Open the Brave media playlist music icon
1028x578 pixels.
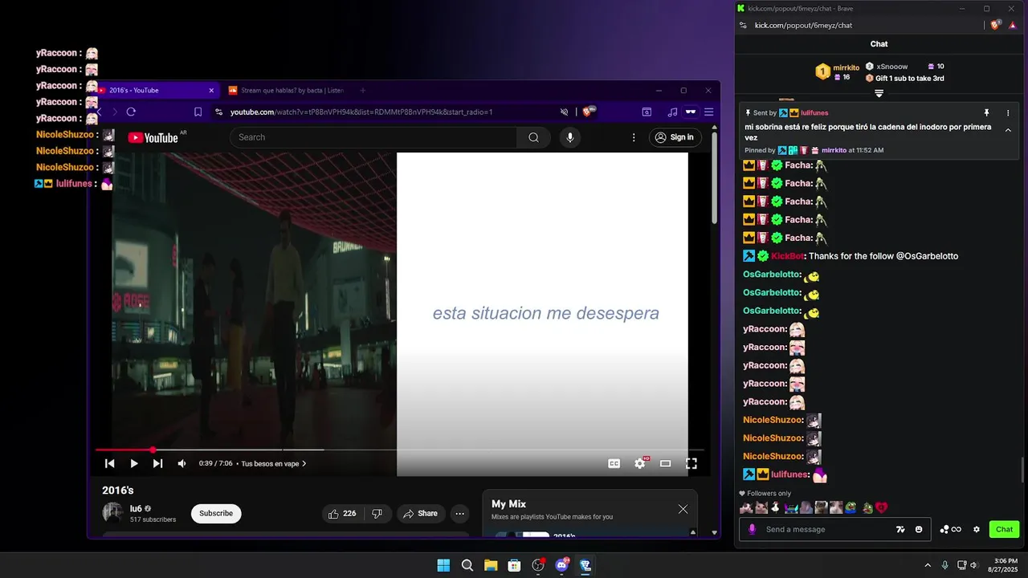(672, 112)
